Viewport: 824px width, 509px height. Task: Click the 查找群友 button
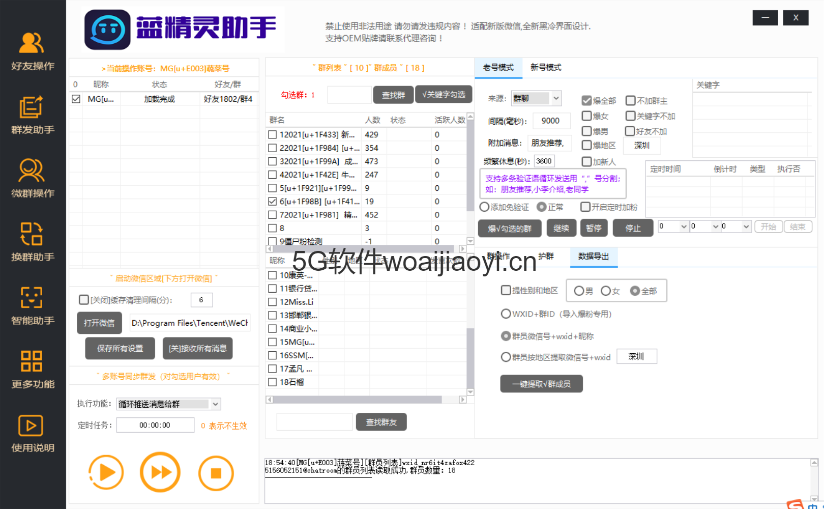click(381, 422)
